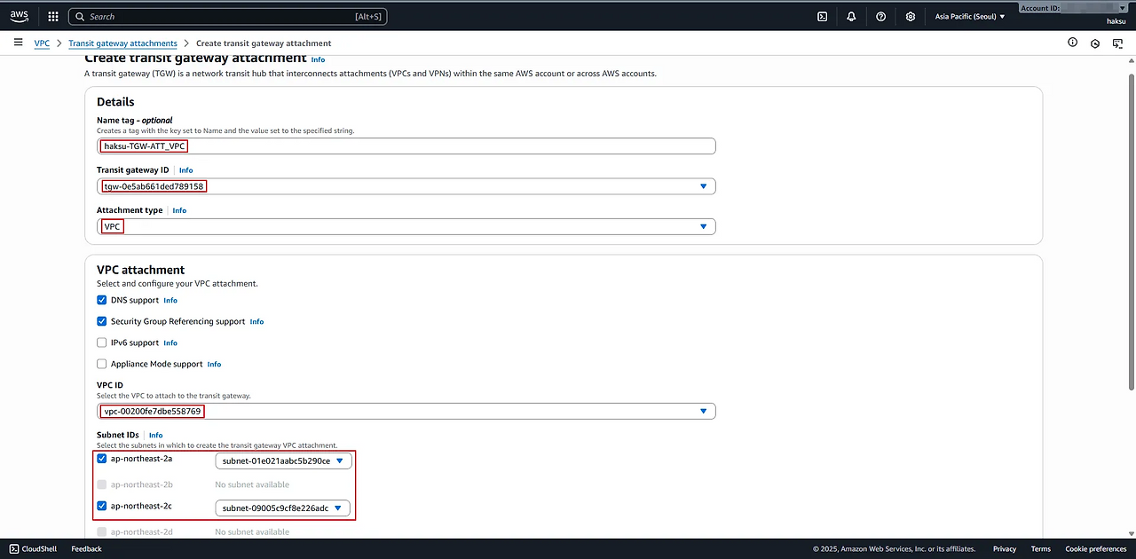The height and width of the screenshot is (559, 1136).
Task: Toggle the hamburger side navigation menu
Action: pyautogui.click(x=18, y=43)
